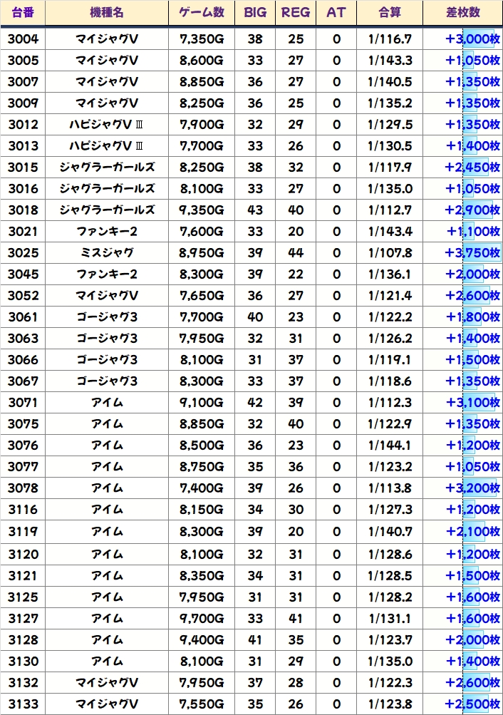Image resolution: width=503 pixels, height=715 pixels.
Task: Click the 1/123.8 combined rate cell
Action: pyautogui.click(x=390, y=704)
